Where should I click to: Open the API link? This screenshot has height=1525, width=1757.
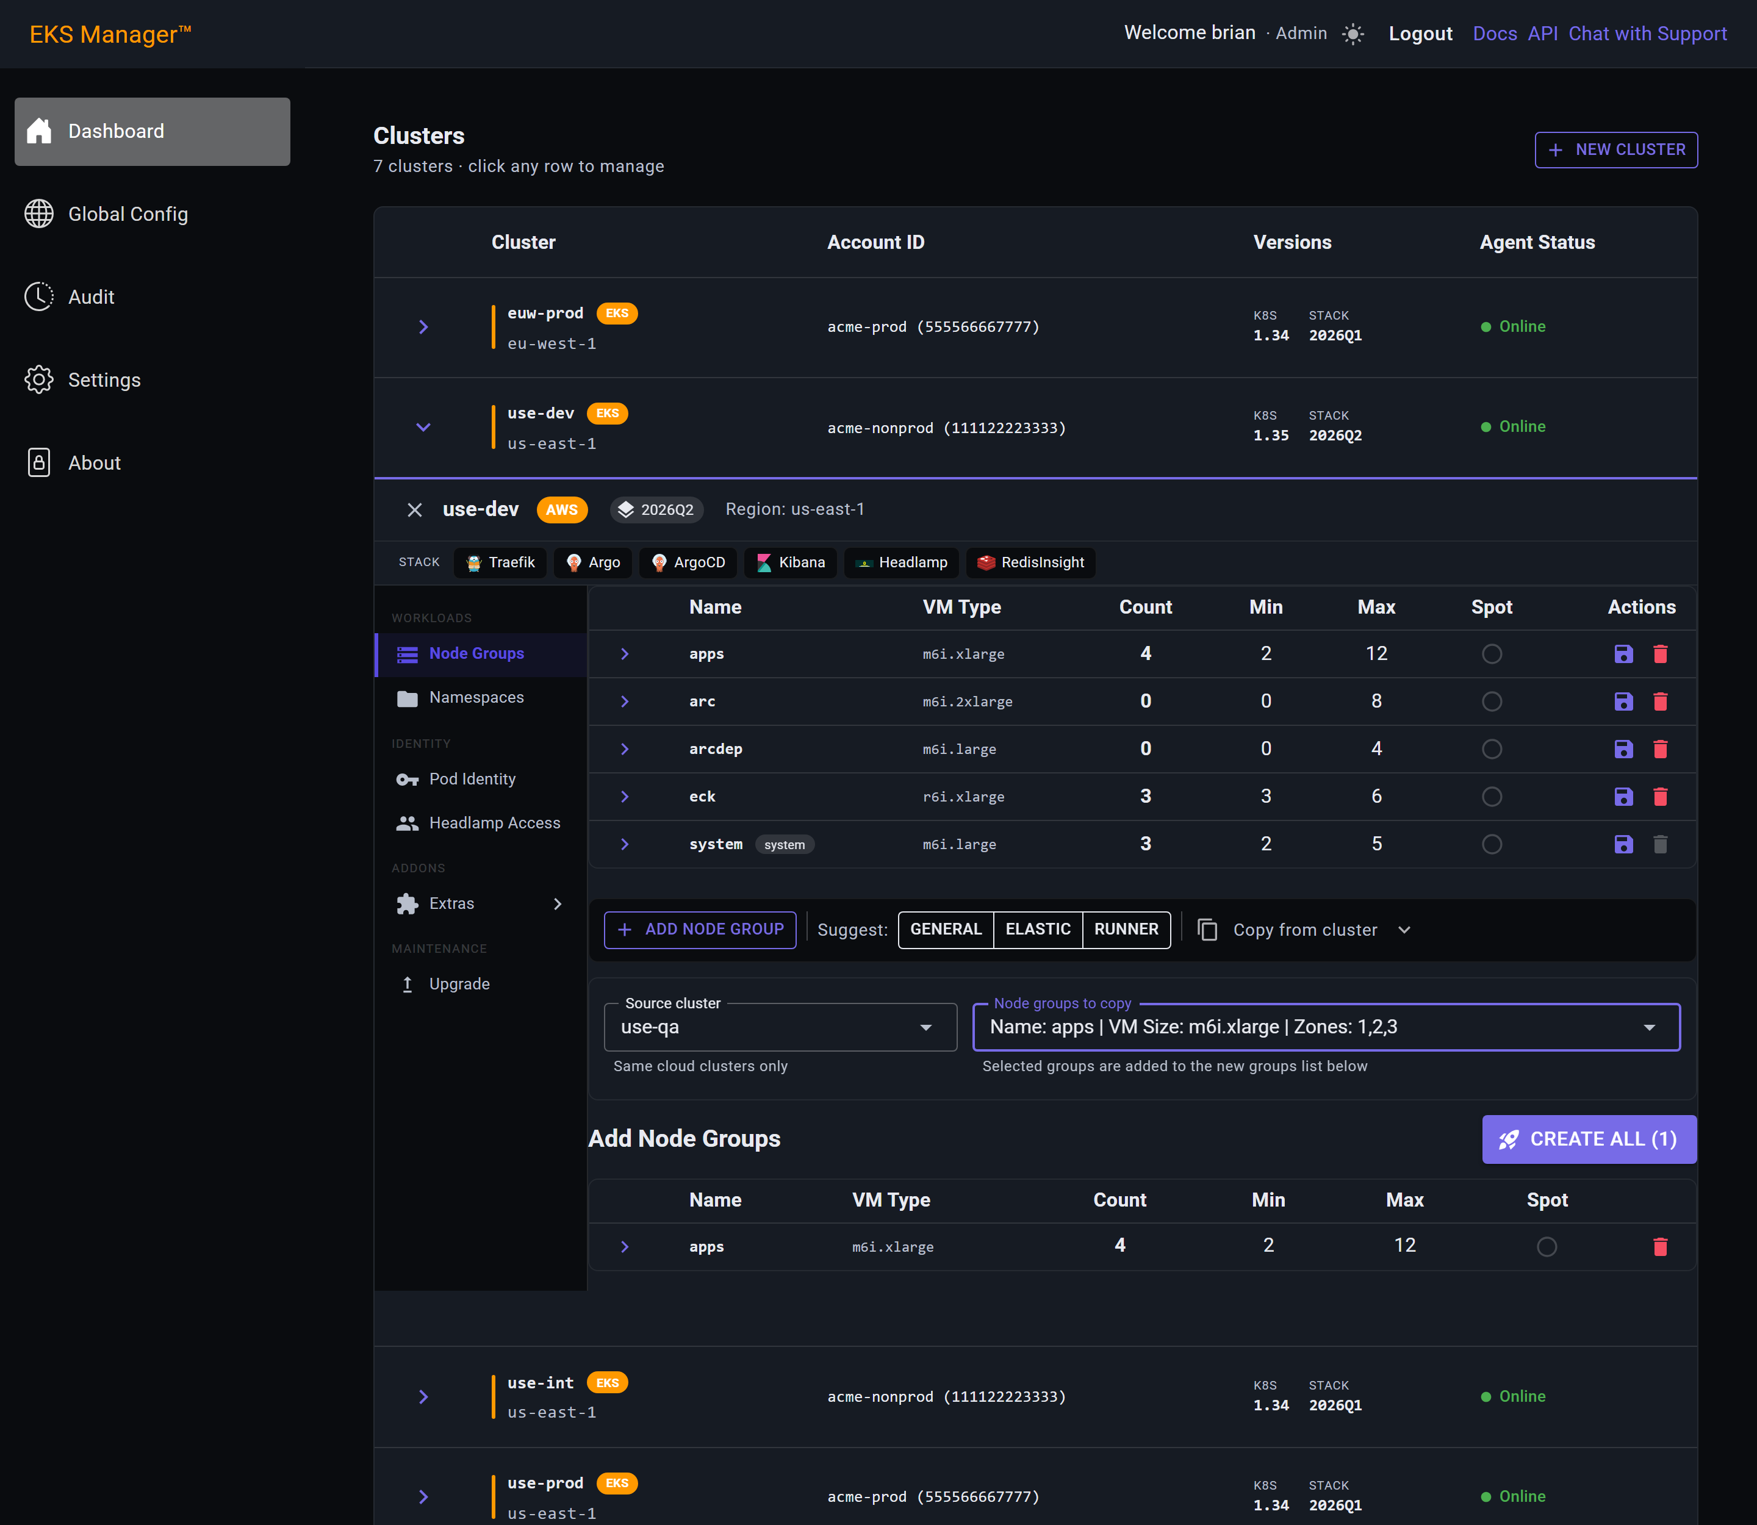pos(1542,34)
